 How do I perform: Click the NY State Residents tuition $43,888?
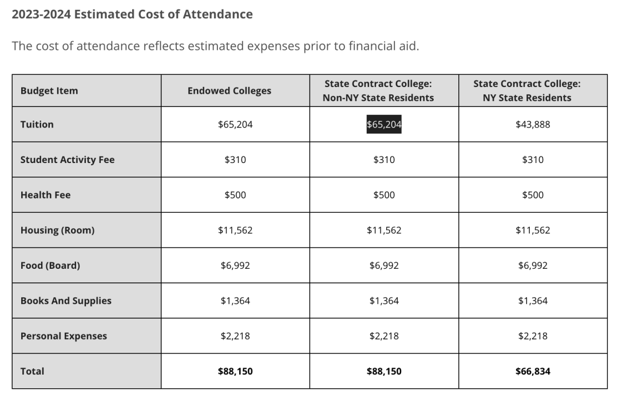click(533, 125)
